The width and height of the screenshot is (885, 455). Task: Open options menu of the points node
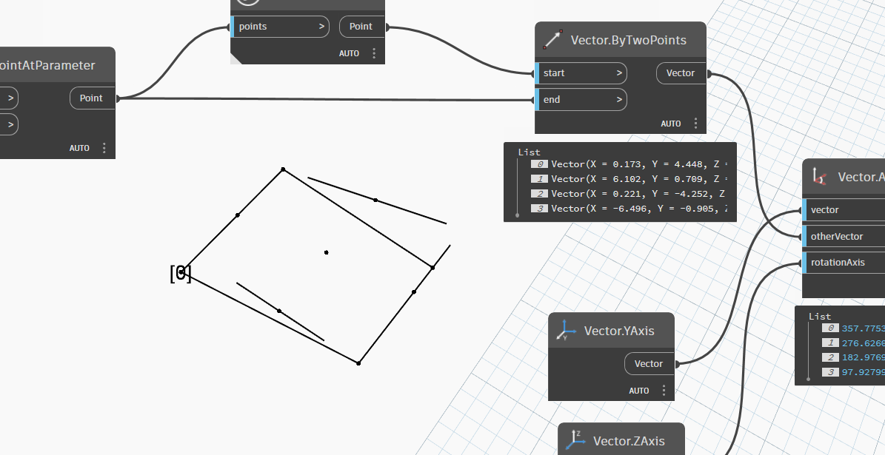click(374, 53)
